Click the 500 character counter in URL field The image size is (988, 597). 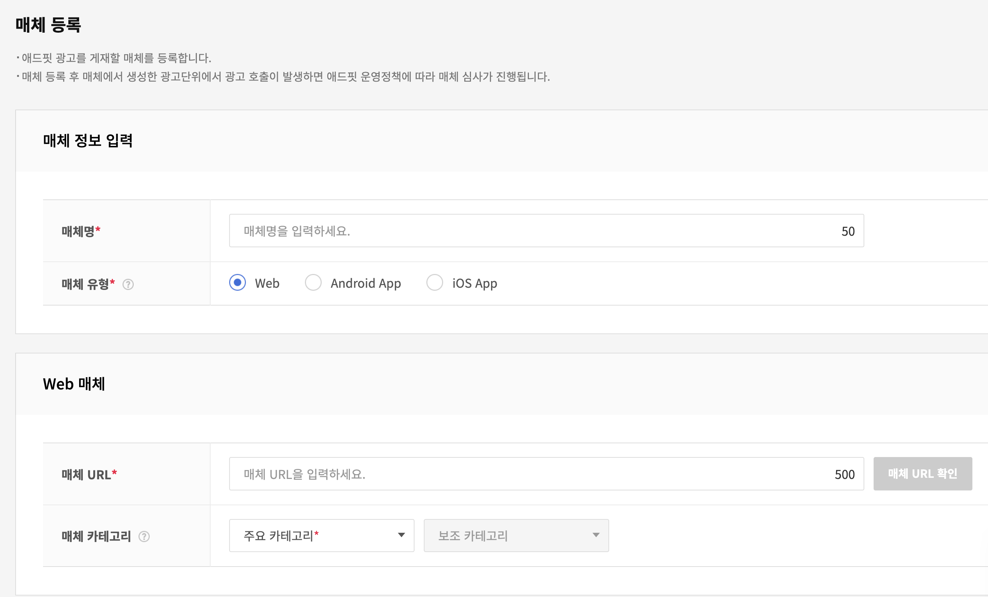[845, 475]
